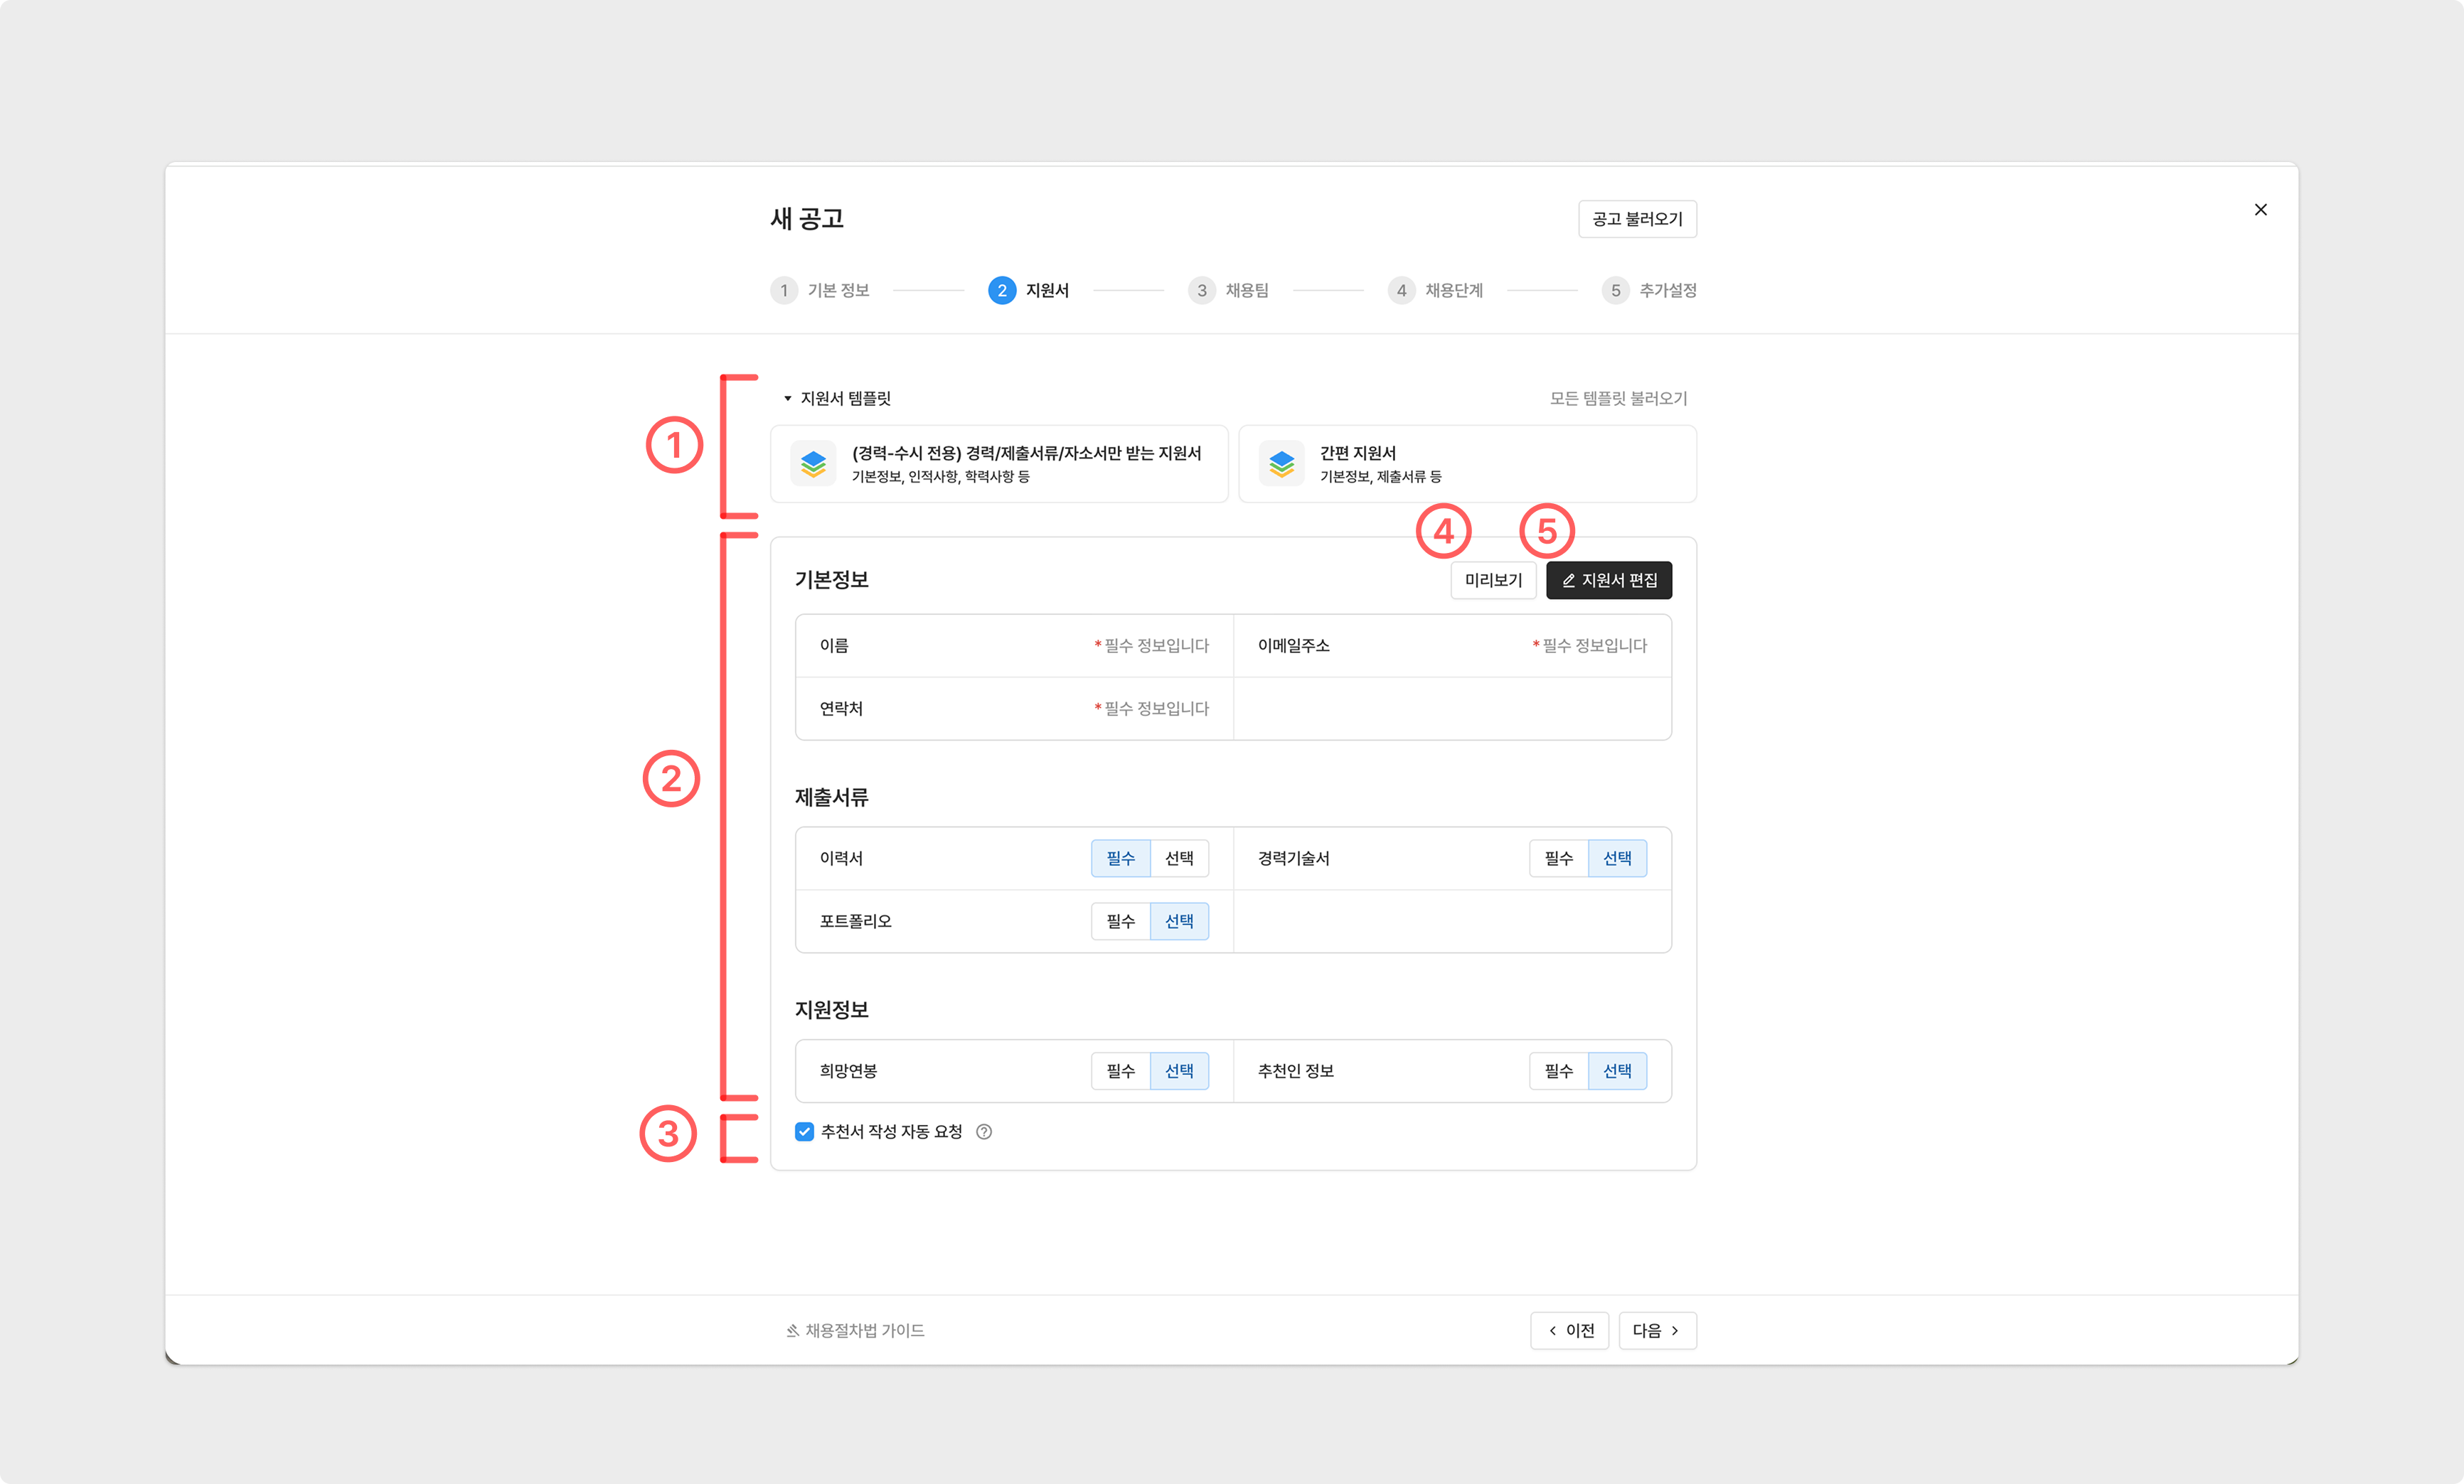
Task: Click the help question mark icon next to 추천서 작성 자동 요청
Action: point(984,1131)
